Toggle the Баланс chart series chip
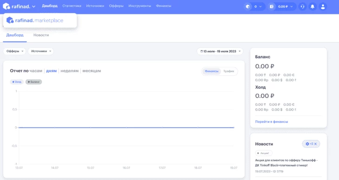The height and width of the screenshot is (180, 339). tap(34, 82)
